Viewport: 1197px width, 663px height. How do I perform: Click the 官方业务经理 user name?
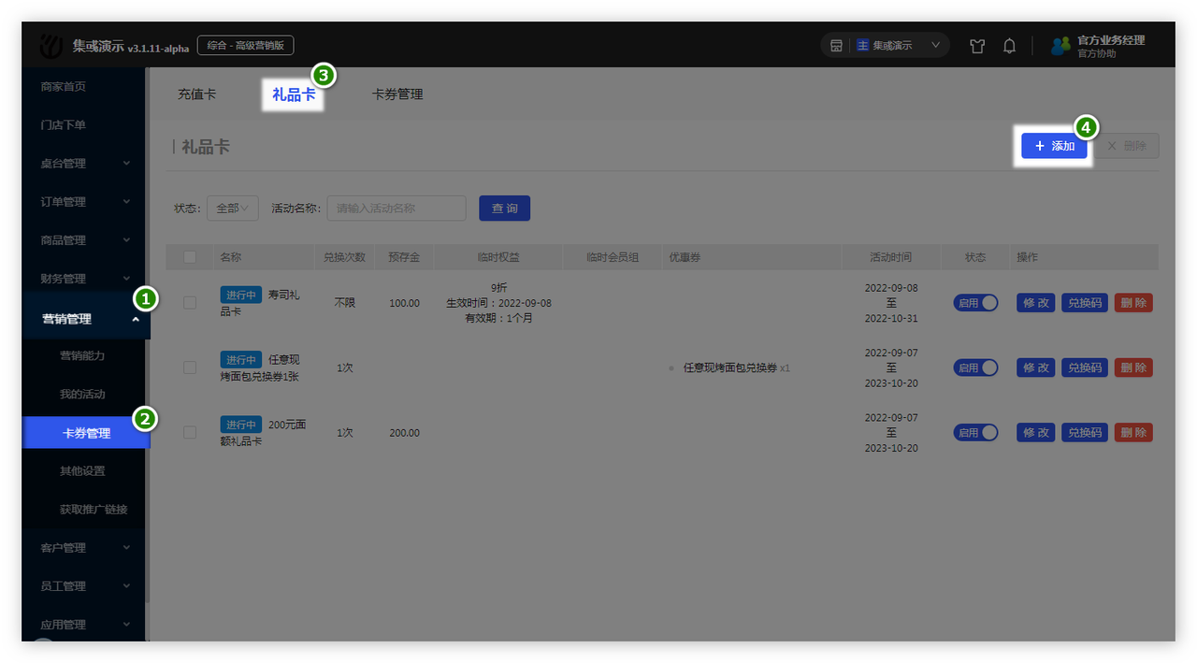[x=1111, y=40]
